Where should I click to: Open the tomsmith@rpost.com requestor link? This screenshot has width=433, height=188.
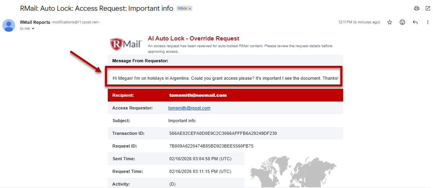pos(189,108)
